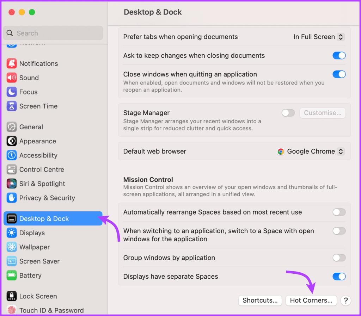
Task: Click the Accessibility icon in sidebar
Action: pyautogui.click(x=12, y=155)
